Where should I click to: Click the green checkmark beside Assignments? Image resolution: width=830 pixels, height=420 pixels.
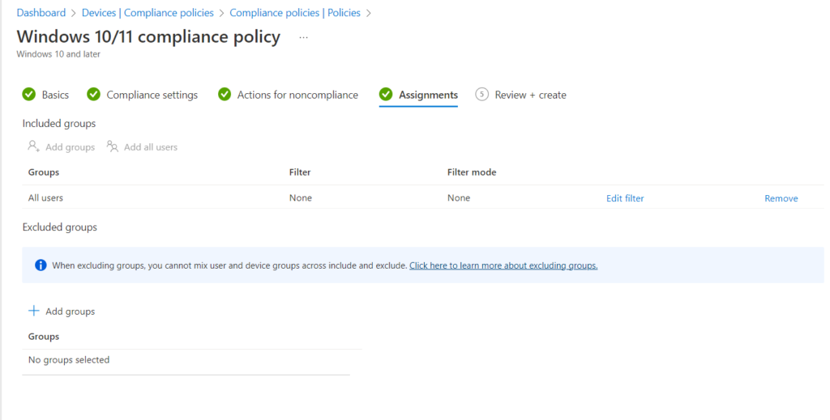[386, 95]
